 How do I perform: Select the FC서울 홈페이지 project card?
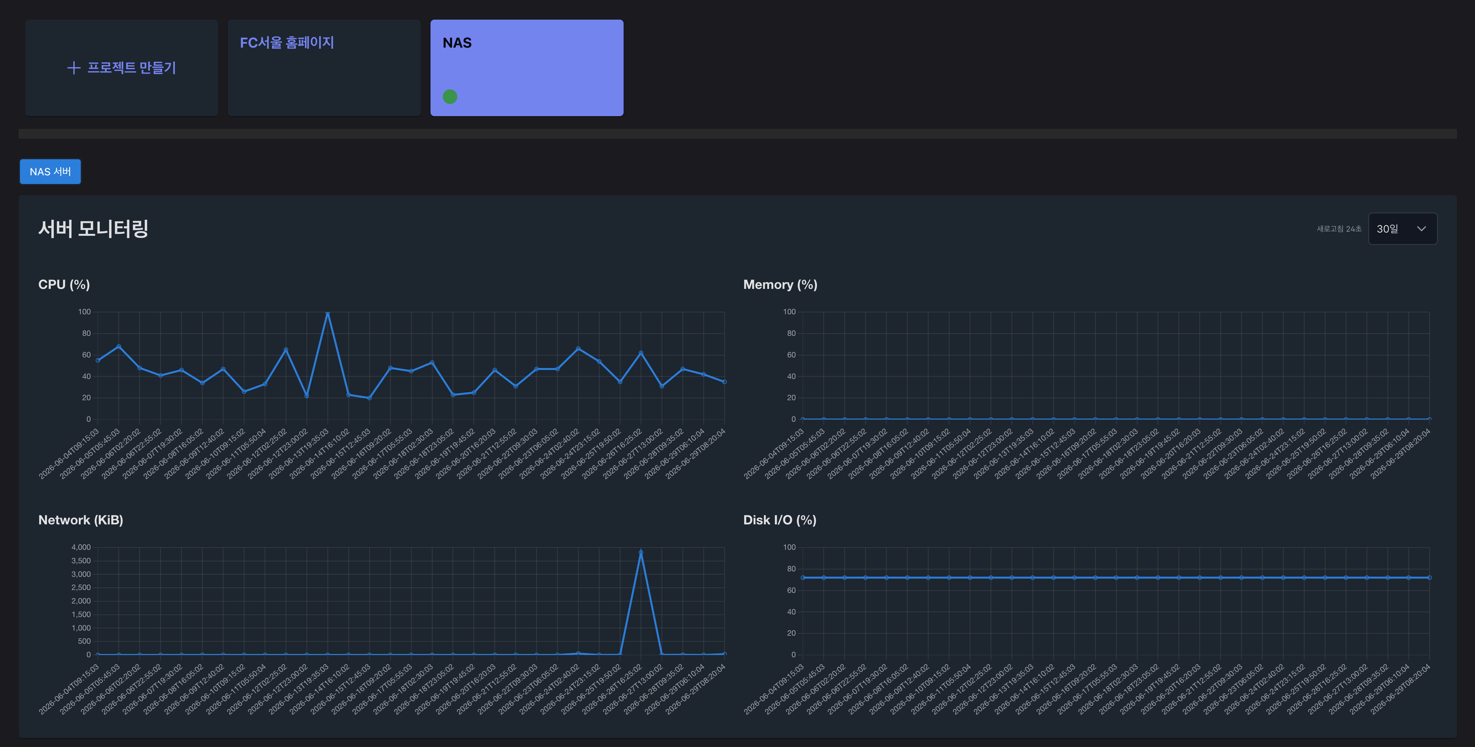(x=324, y=68)
